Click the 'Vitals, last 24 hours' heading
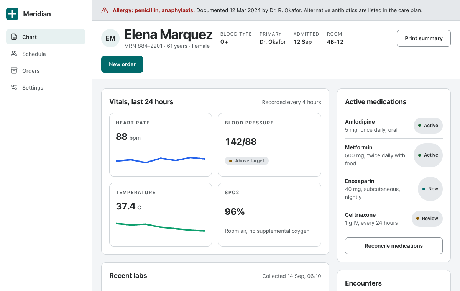The width and height of the screenshot is (460, 291). [x=141, y=102]
